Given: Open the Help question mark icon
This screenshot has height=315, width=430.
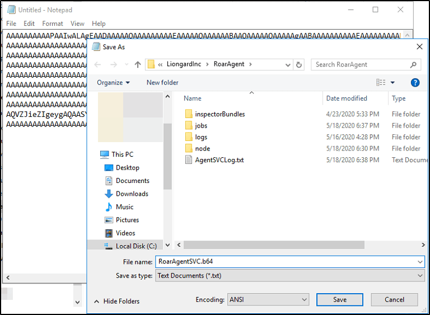Looking at the screenshot, I should point(415,82).
